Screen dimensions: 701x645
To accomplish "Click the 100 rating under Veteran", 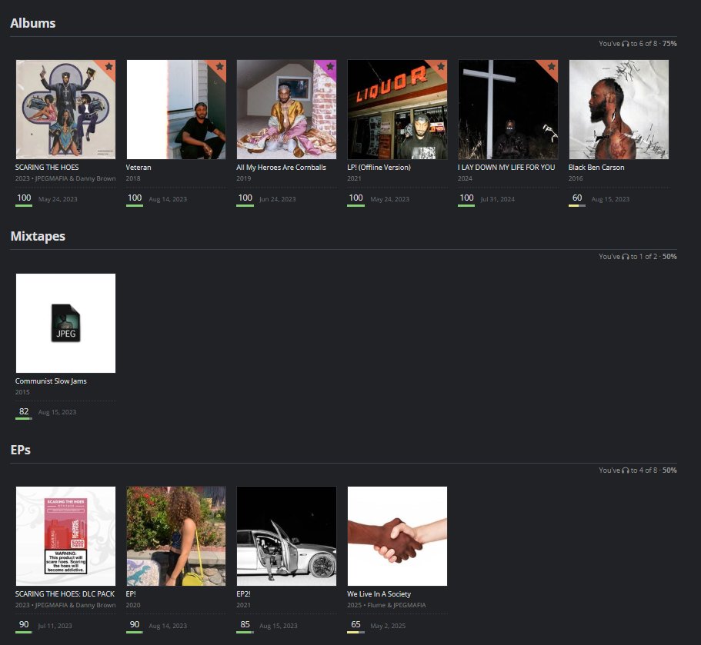I will [135, 198].
